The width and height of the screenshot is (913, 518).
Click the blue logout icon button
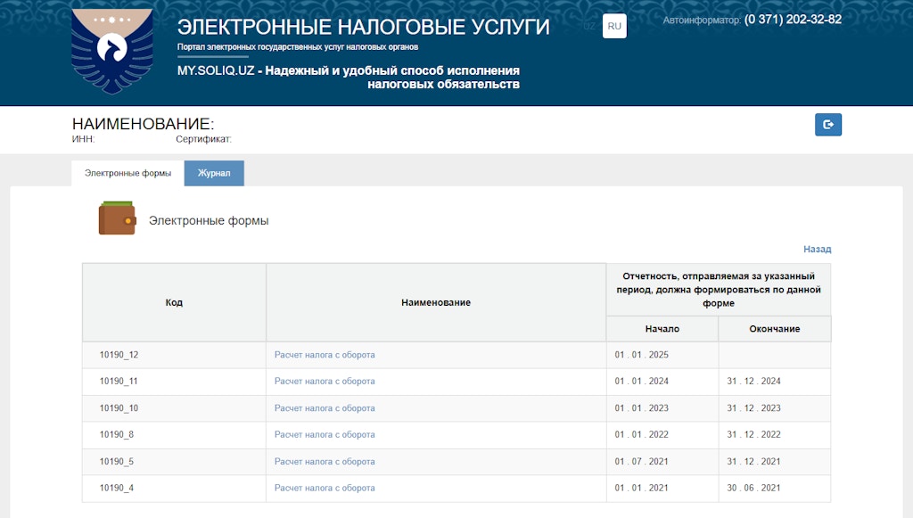tap(827, 125)
